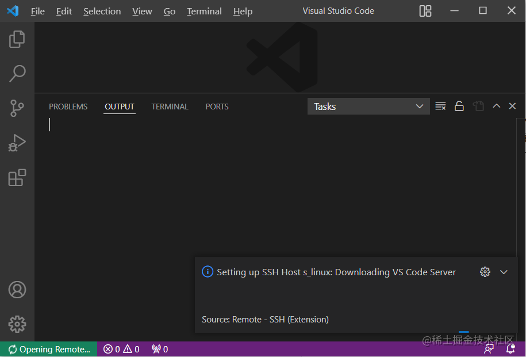Image resolution: width=526 pixels, height=357 pixels.
Task: Click the notification info icon
Action: pyautogui.click(x=208, y=271)
